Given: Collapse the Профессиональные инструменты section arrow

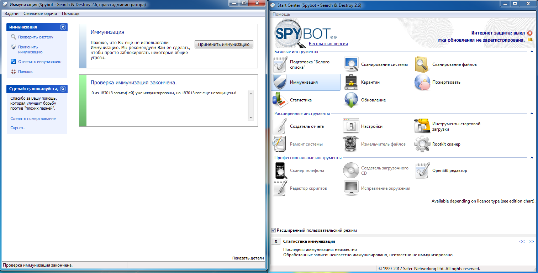Looking at the screenshot, I should [532, 158].
